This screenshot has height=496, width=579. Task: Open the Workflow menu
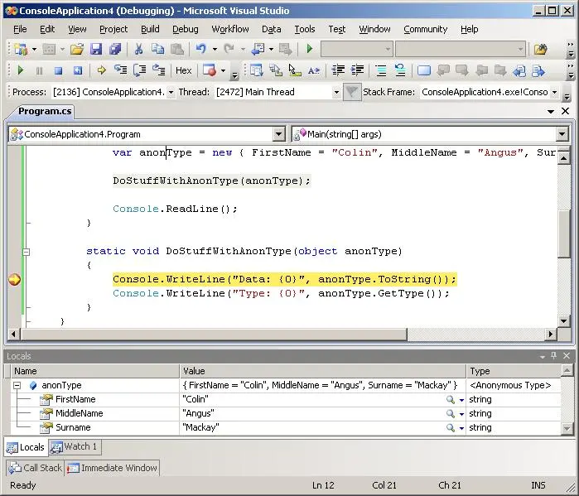(x=230, y=29)
